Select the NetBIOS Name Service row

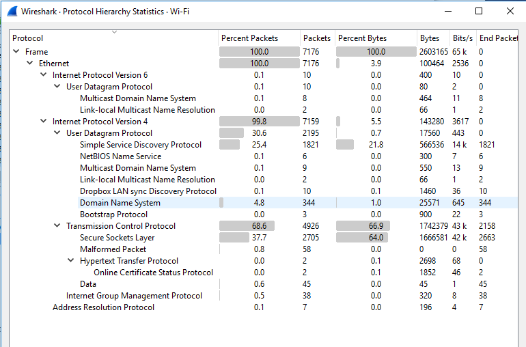264,156
